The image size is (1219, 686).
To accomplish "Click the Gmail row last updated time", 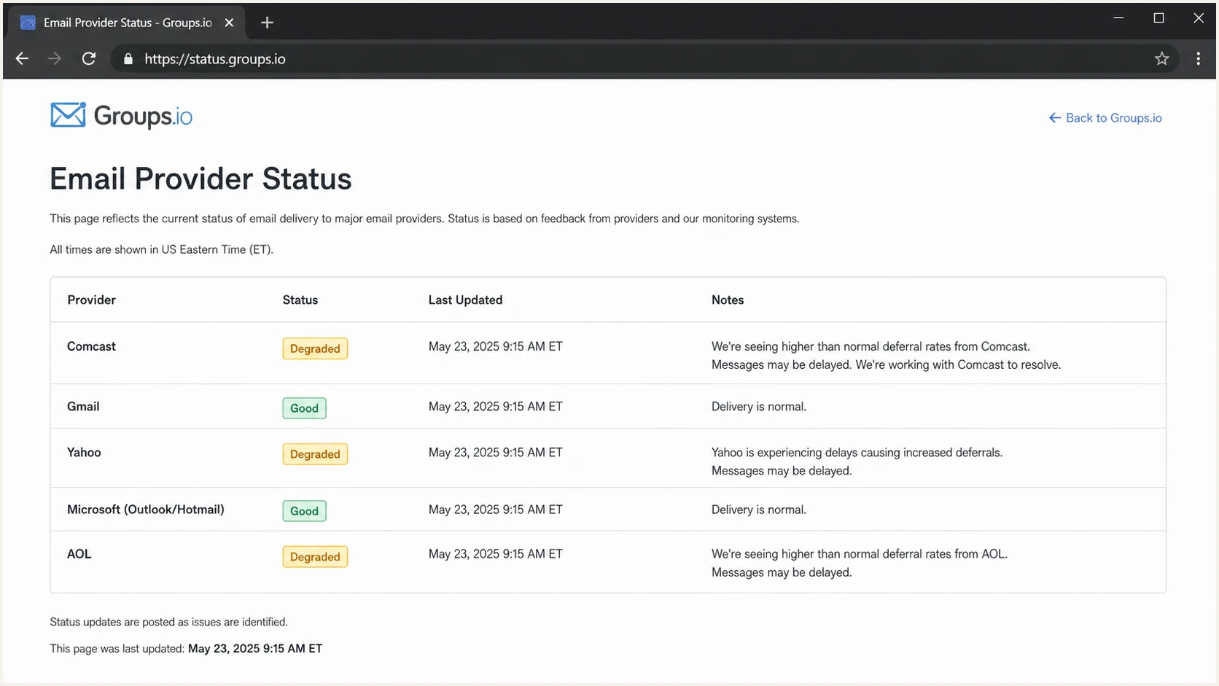I will 496,407.
